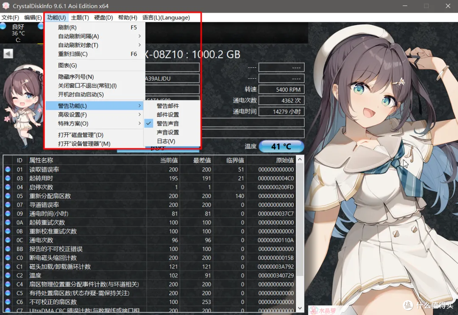
Task: Click the raw value 00000003A792
Action: tap(276, 267)
